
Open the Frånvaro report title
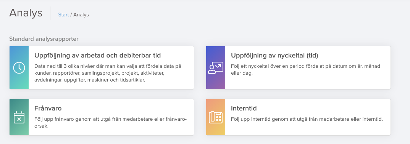[x=48, y=108]
